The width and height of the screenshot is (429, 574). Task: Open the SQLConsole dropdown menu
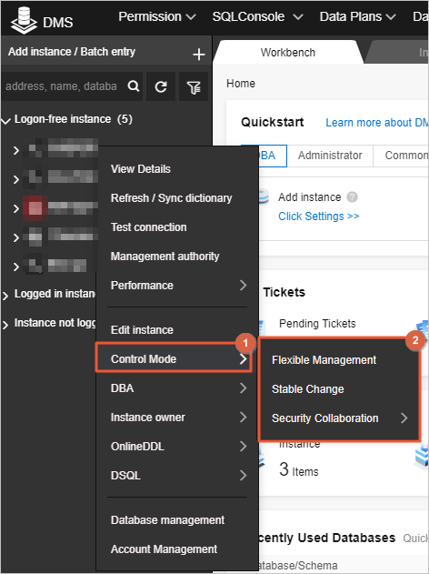pyautogui.click(x=257, y=17)
